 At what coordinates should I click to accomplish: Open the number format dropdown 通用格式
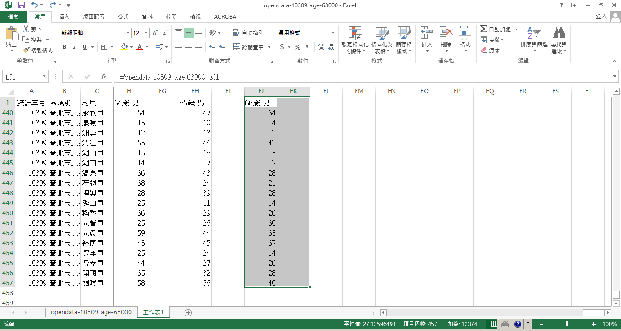(333, 33)
